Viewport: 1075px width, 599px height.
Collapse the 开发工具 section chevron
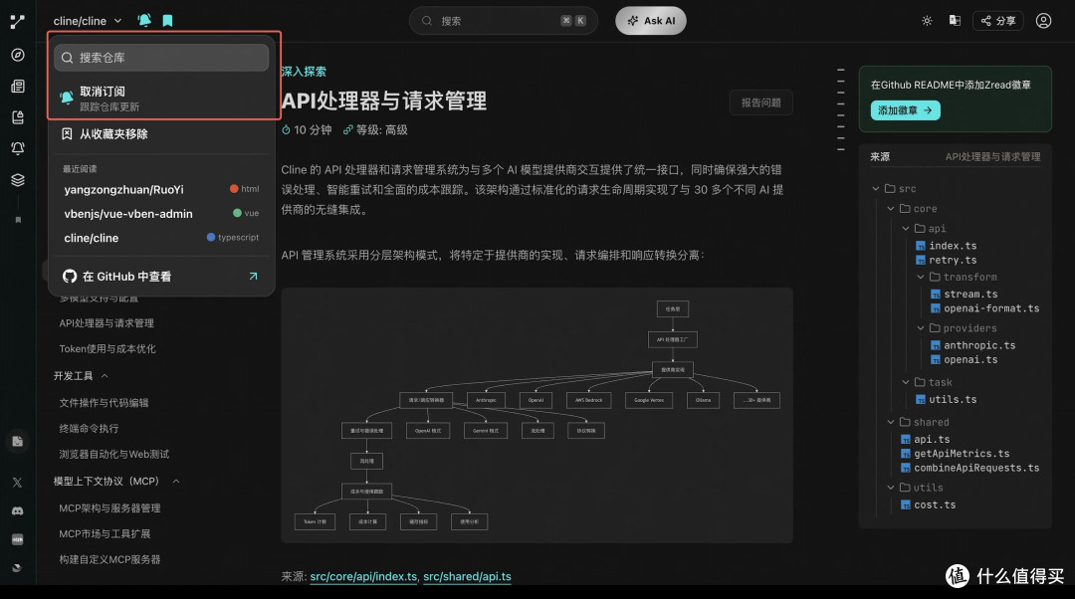pos(107,375)
